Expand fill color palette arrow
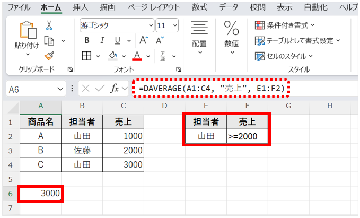 124,56
